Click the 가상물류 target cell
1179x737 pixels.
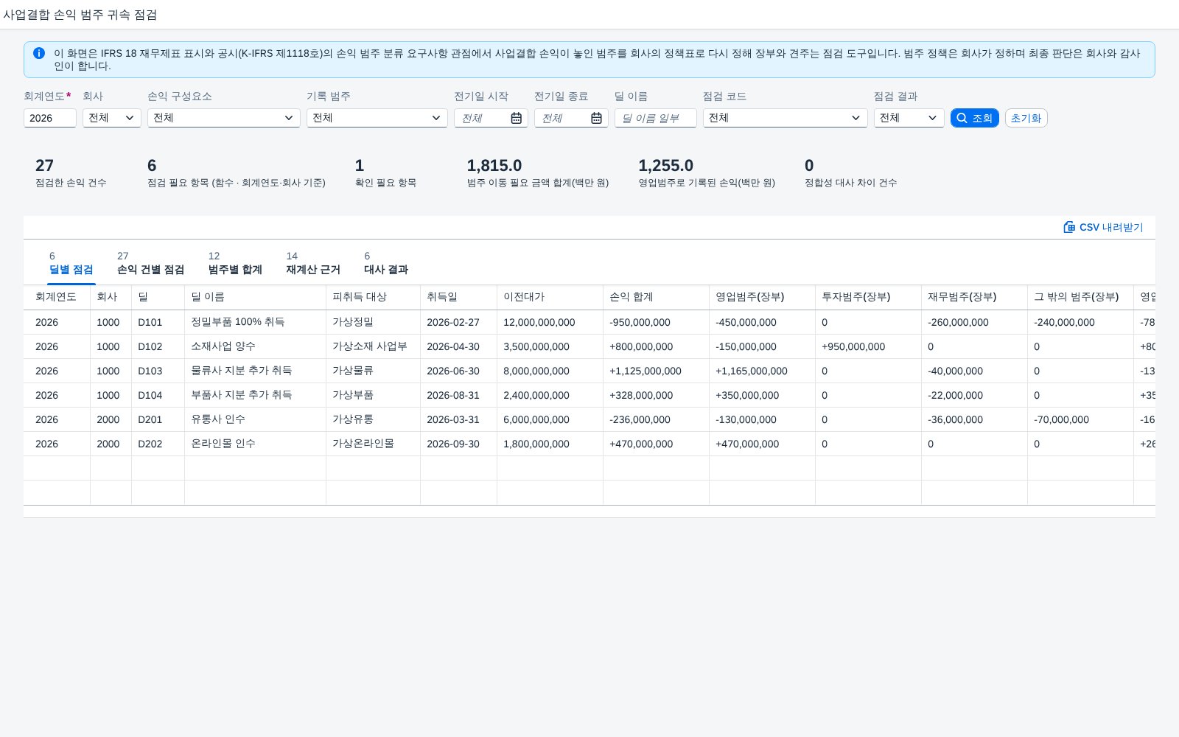[x=373, y=371]
